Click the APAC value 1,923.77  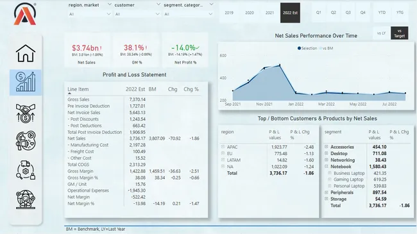click(279, 147)
